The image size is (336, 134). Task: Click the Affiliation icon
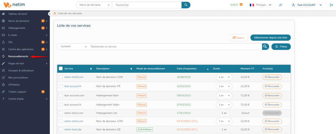(3, 85)
